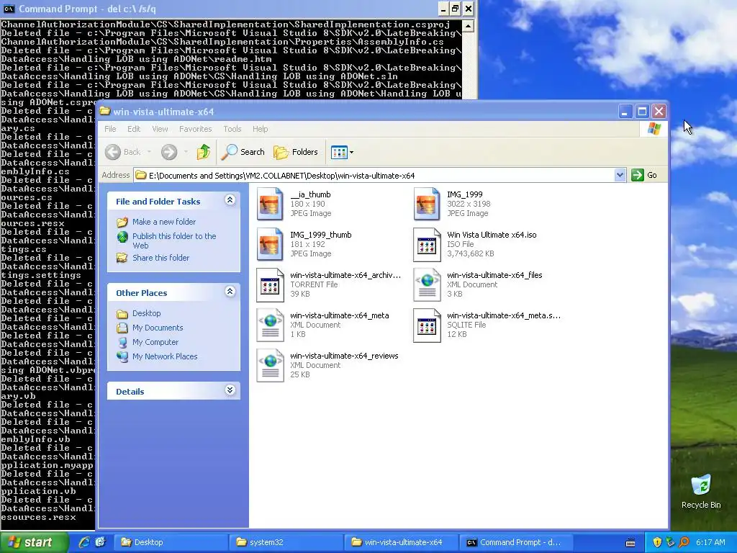Switch to the Desktop taskbar button
This screenshot has width=737, height=553.
point(170,542)
